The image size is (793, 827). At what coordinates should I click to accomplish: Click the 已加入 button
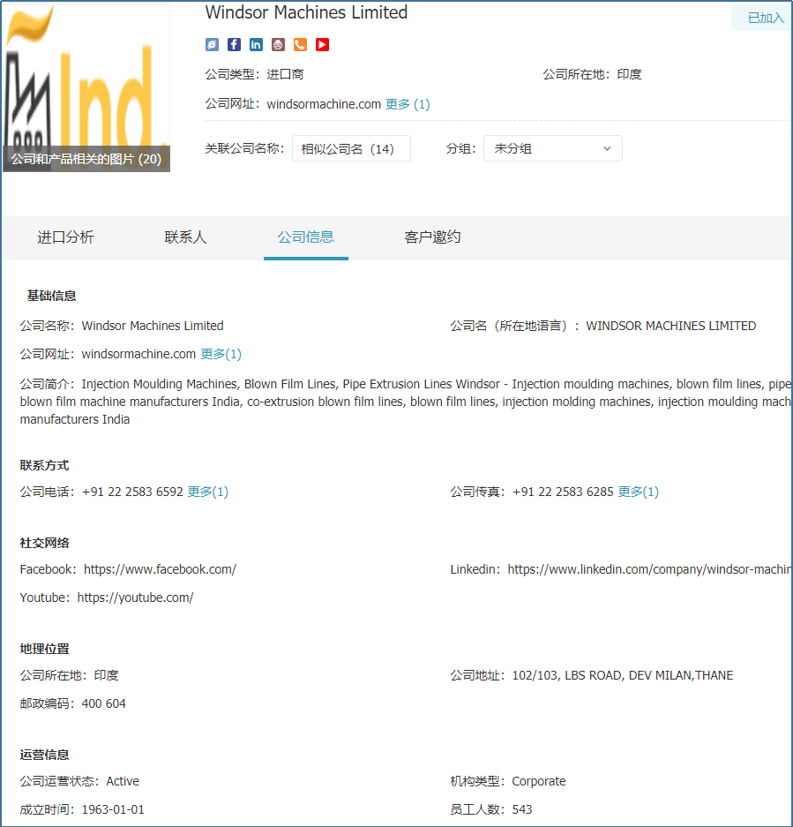point(762,18)
